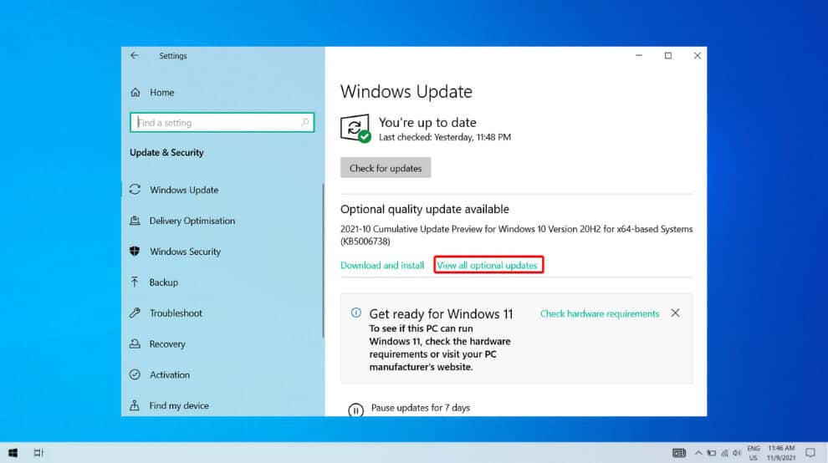This screenshot has width=828, height=463.
Task: Open the Home settings page
Action: [161, 93]
